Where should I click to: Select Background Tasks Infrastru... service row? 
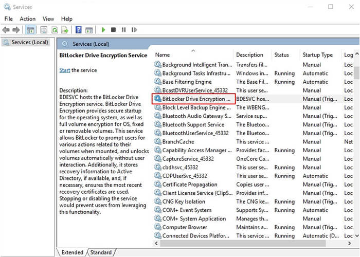[254, 73]
